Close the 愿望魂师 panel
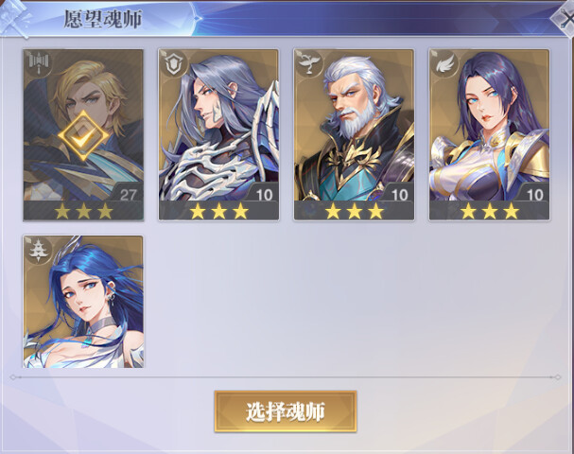 coord(564,18)
